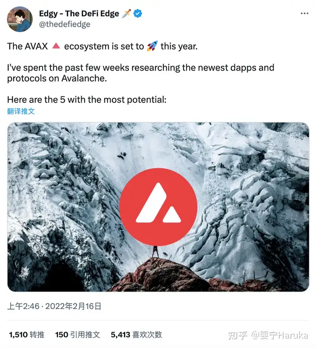Open the 上午2:46 · 2022年2月16日 timestamp
316x348 pixels.
pyautogui.click(x=54, y=306)
